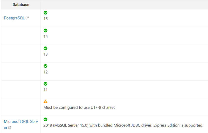Screen dimensions: 208x133
Task: Click the UTF-8 charset requirement note
Action: 79,107
